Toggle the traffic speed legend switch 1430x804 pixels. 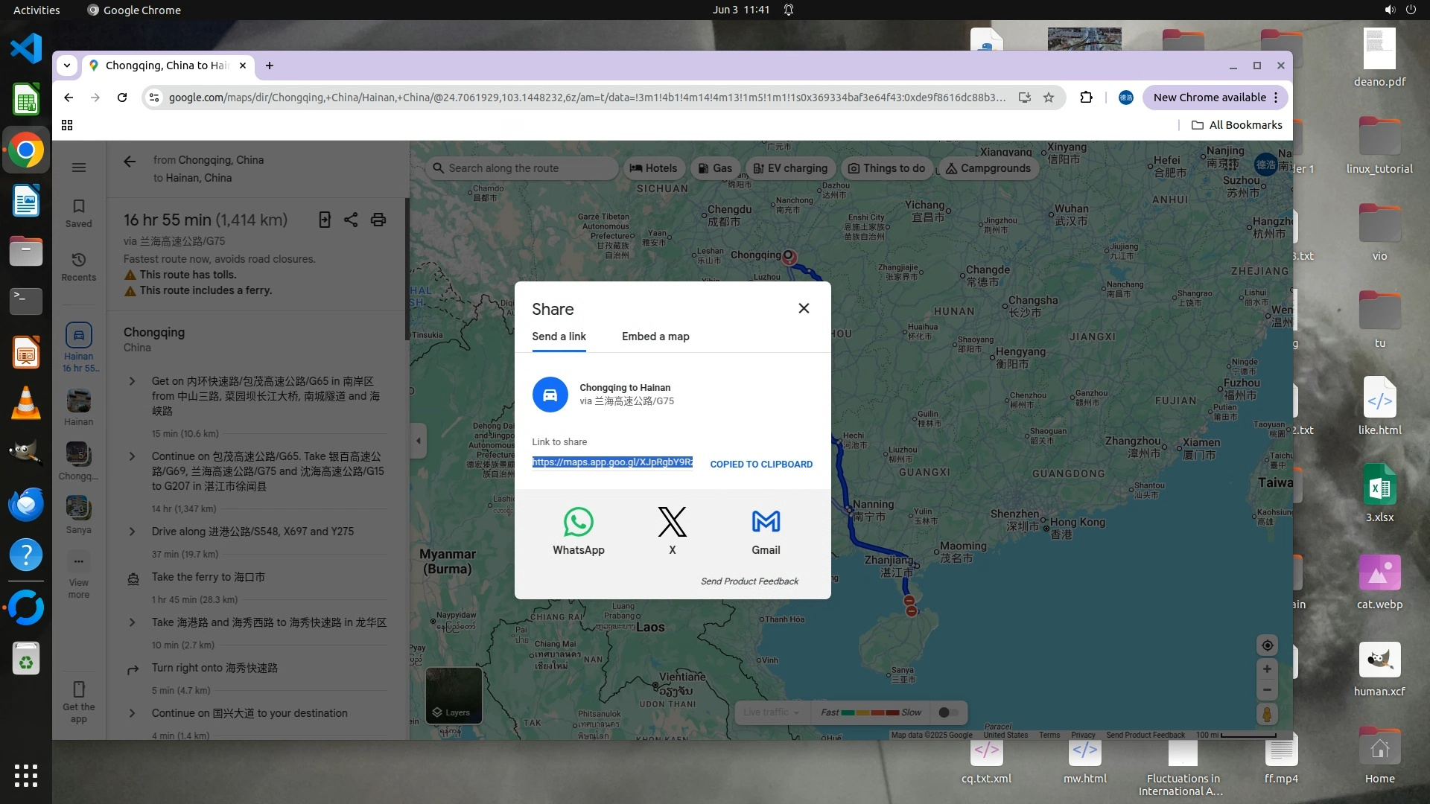pos(947,712)
